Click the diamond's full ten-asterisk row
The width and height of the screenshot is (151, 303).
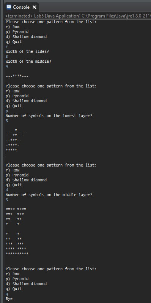[17, 253]
